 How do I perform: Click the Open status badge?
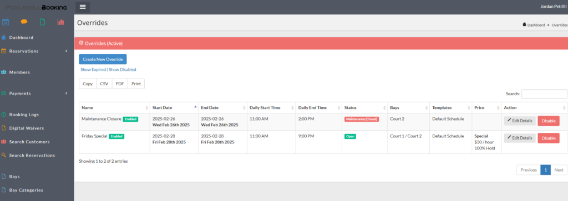point(350,136)
